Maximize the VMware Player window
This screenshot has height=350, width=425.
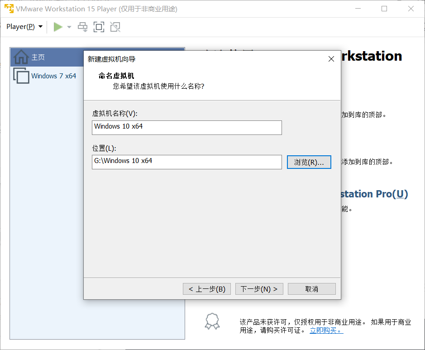coord(384,9)
